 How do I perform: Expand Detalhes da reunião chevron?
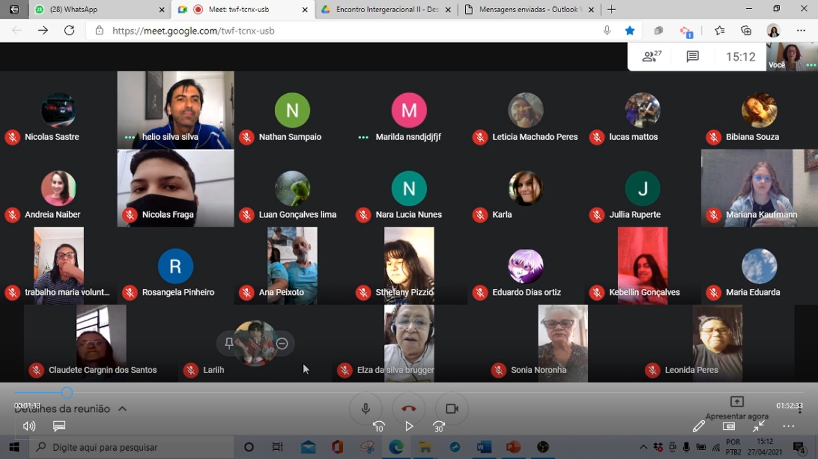(x=122, y=409)
